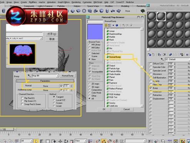Select Normal Bump in map list
The image size is (190, 143).
pos(115,57)
